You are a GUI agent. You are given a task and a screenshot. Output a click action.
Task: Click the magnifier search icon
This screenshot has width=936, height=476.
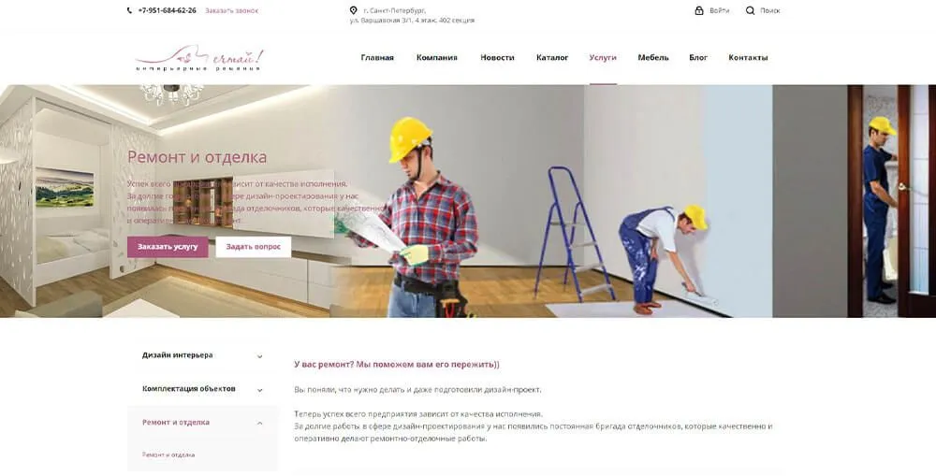pos(751,10)
